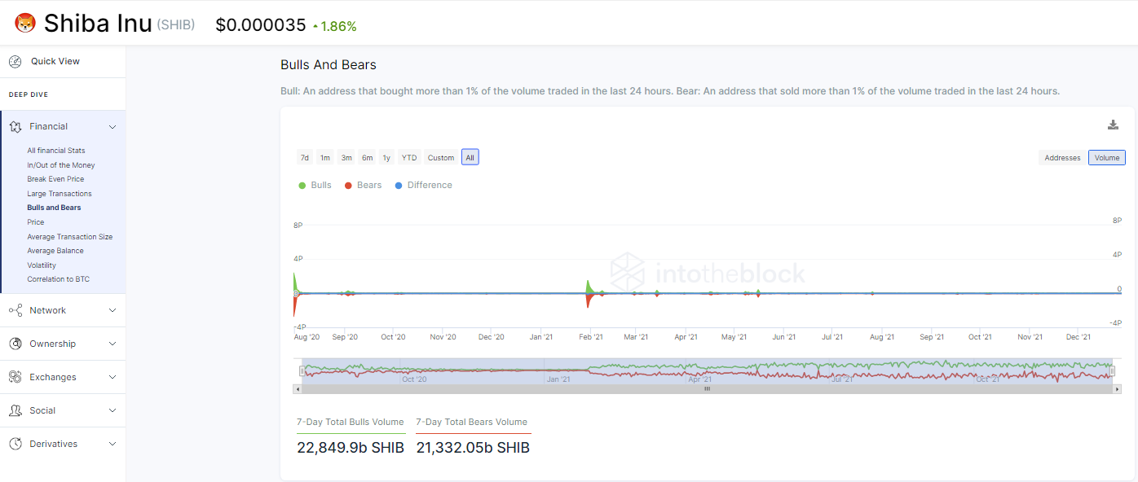Viewport: 1138px width, 482px height.
Task: Click navigator scrollbar left arrow
Action: (x=298, y=389)
